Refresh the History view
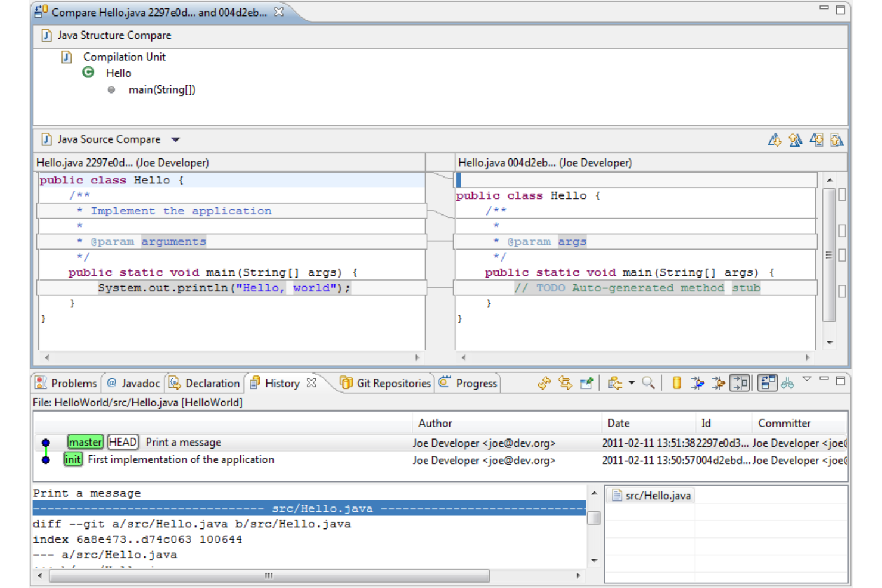 (544, 383)
